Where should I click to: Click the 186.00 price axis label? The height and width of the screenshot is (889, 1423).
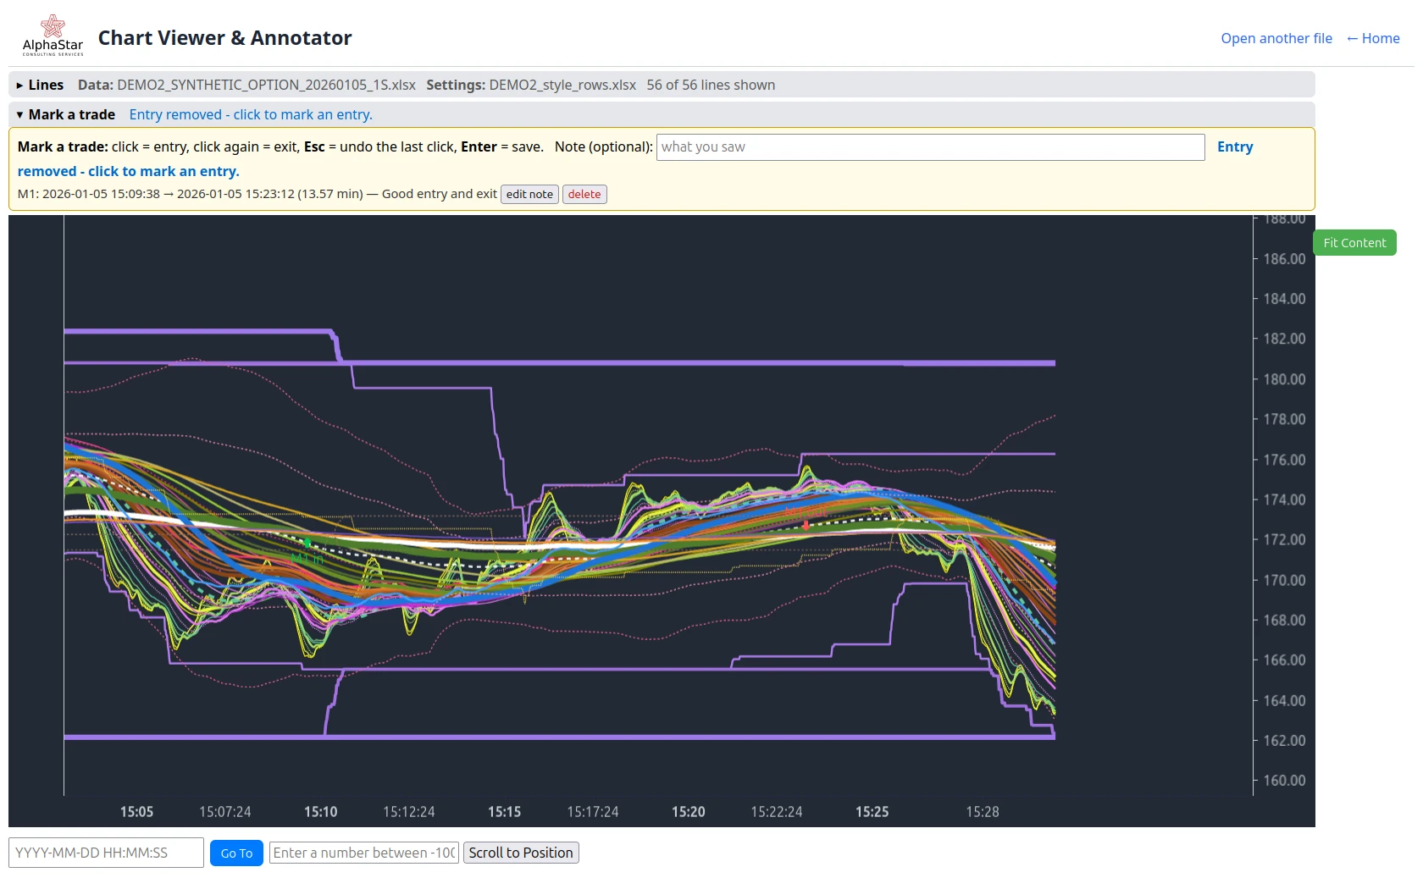[x=1284, y=258]
